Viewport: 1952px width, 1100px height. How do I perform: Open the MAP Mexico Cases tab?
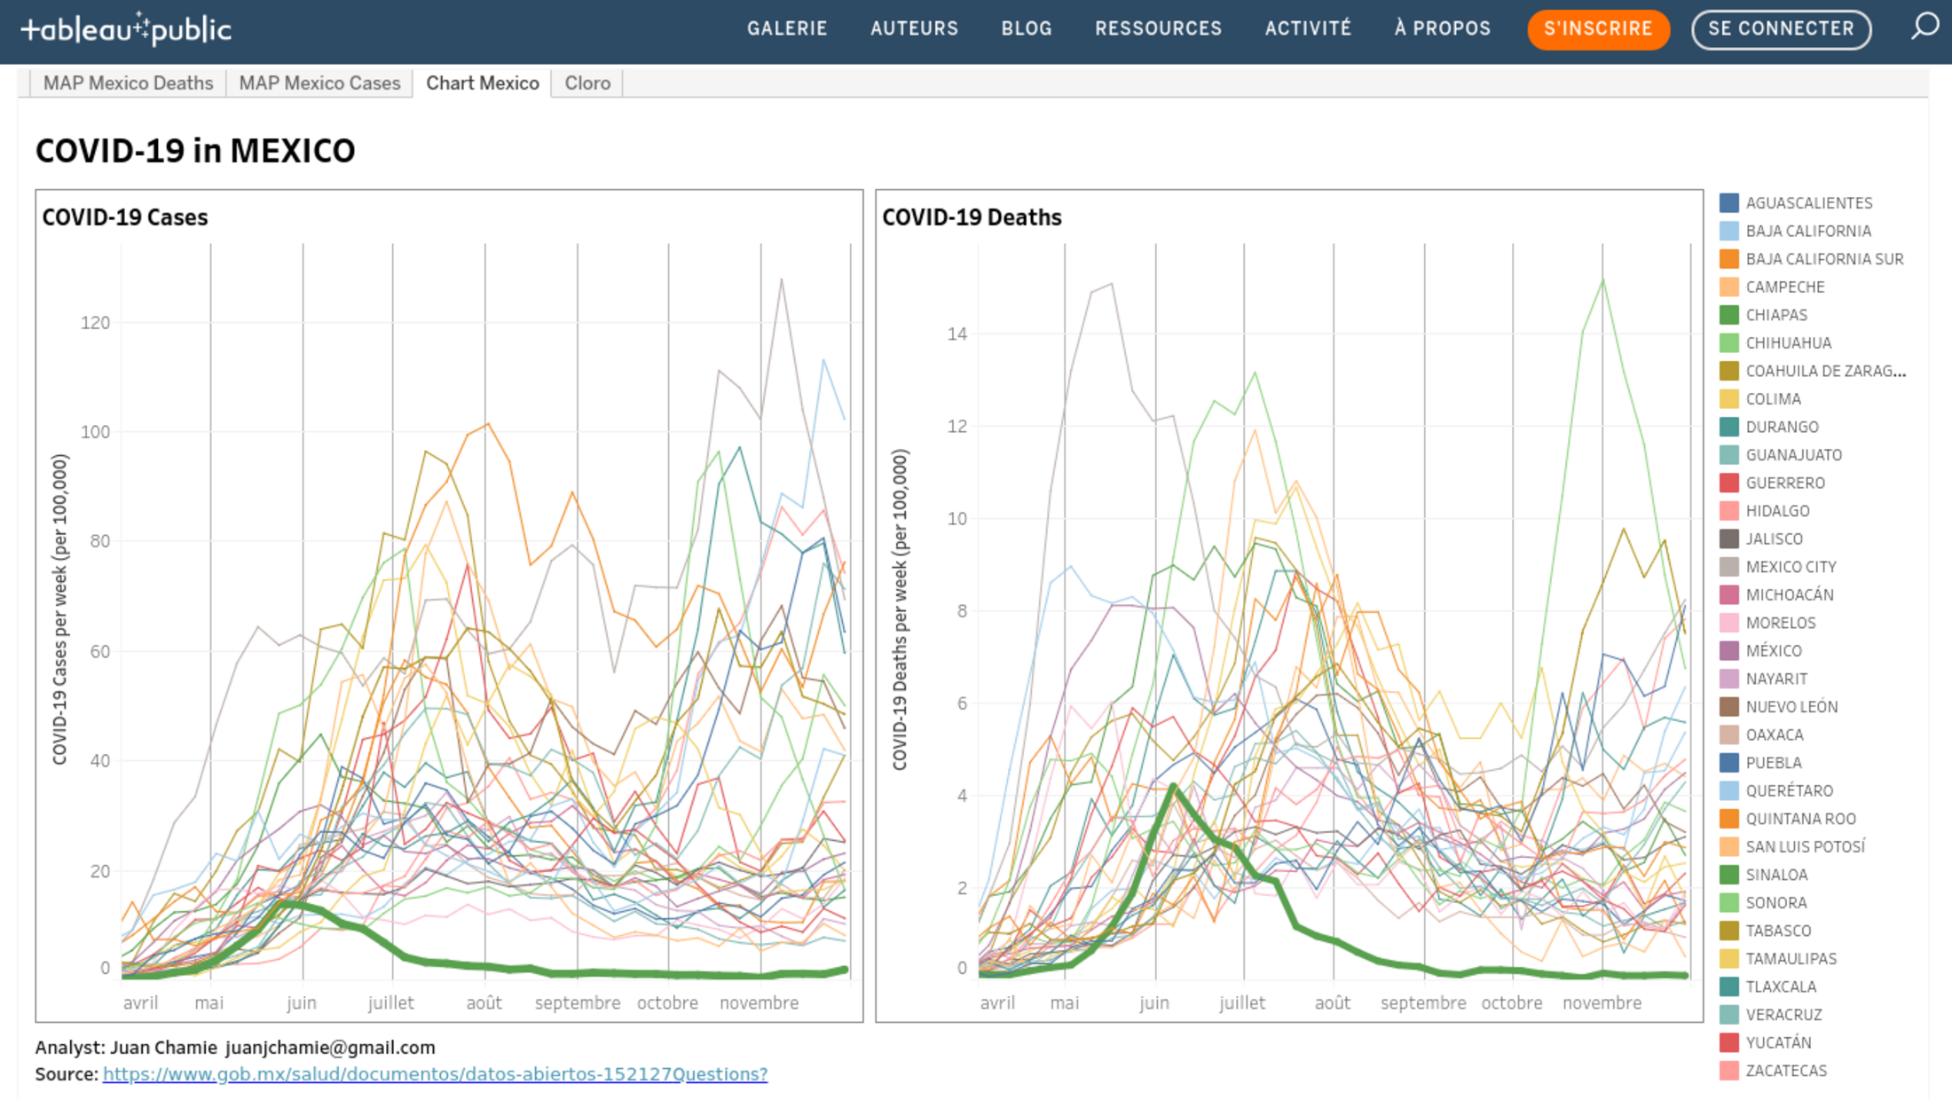point(319,83)
